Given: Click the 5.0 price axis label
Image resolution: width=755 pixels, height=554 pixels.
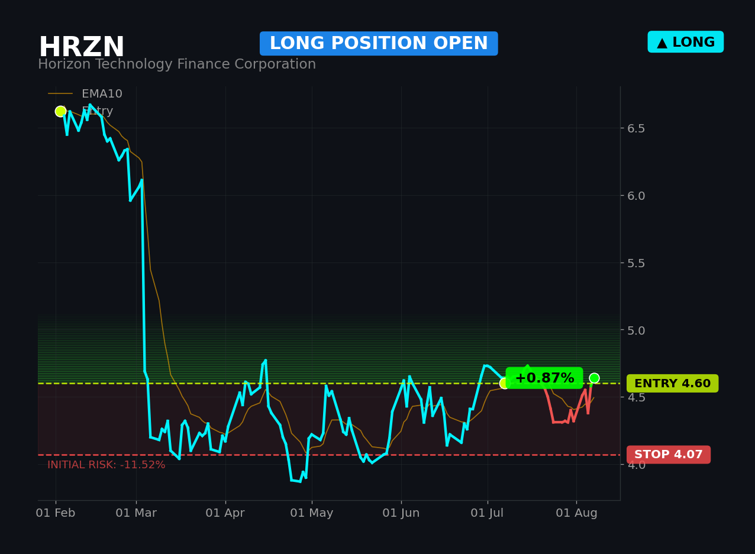Looking at the screenshot, I should tap(636, 330).
